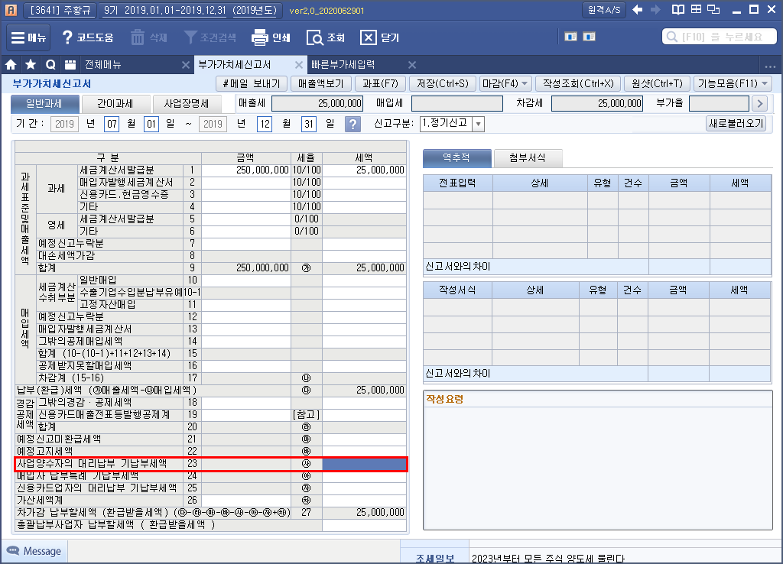Screen dimensions: 783x564
Task: Select the 역추적 tab
Action: pos(456,158)
